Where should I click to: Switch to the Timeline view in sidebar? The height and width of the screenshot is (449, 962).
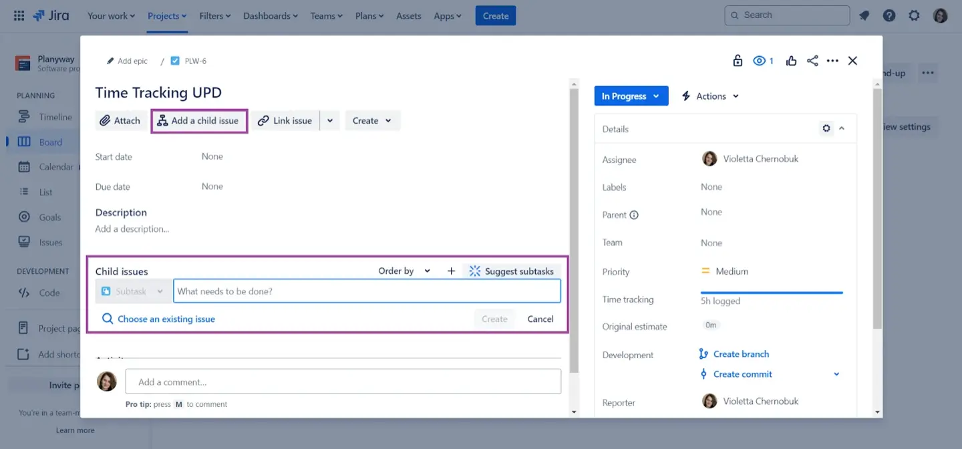point(55,116)
